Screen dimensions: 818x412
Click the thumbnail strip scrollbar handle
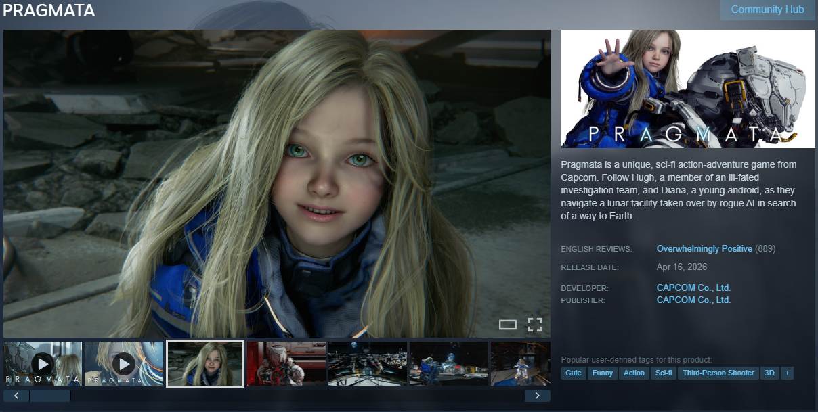tap(50, 396)
